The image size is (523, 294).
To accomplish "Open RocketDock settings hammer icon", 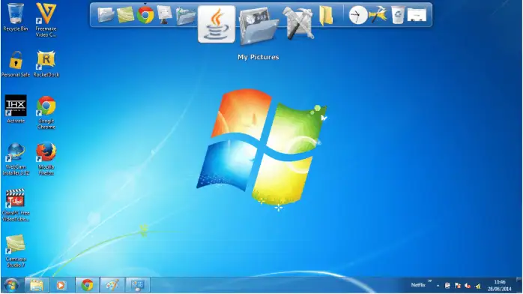I will (378, 15).
